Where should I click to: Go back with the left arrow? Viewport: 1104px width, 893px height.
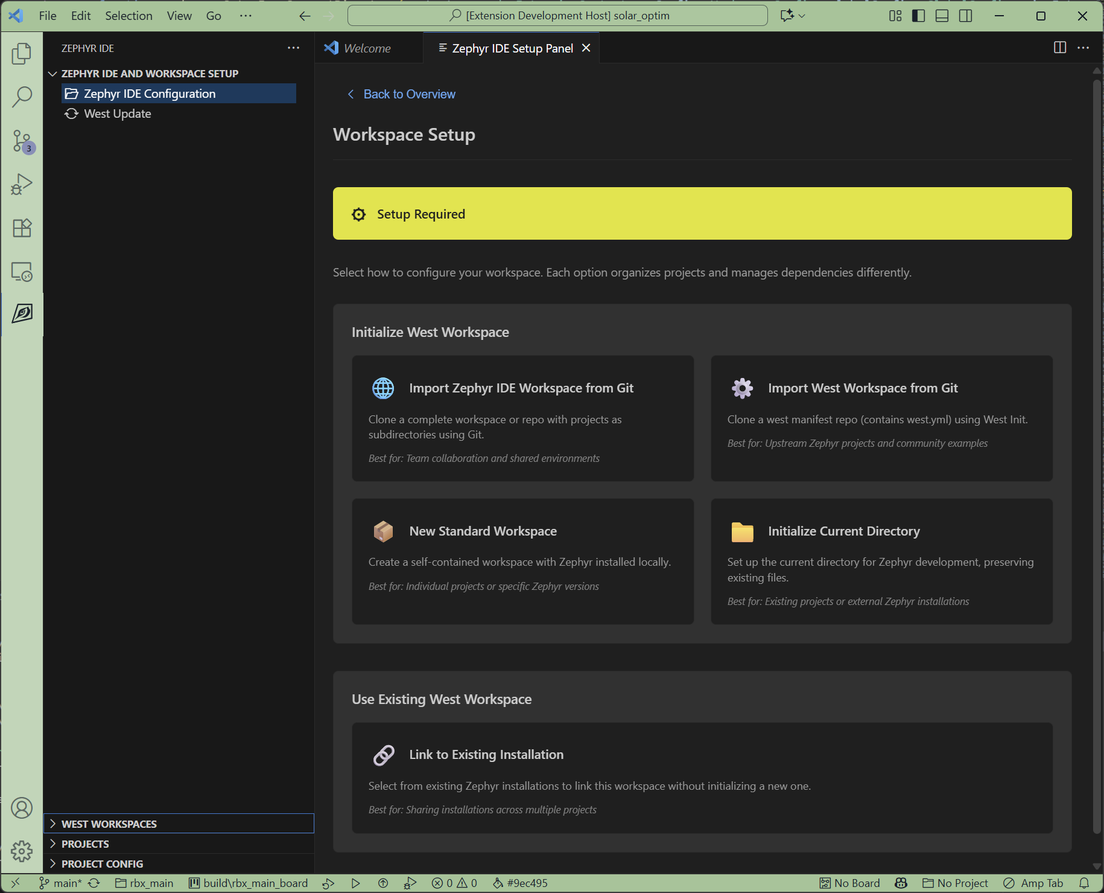pos(305,16)
